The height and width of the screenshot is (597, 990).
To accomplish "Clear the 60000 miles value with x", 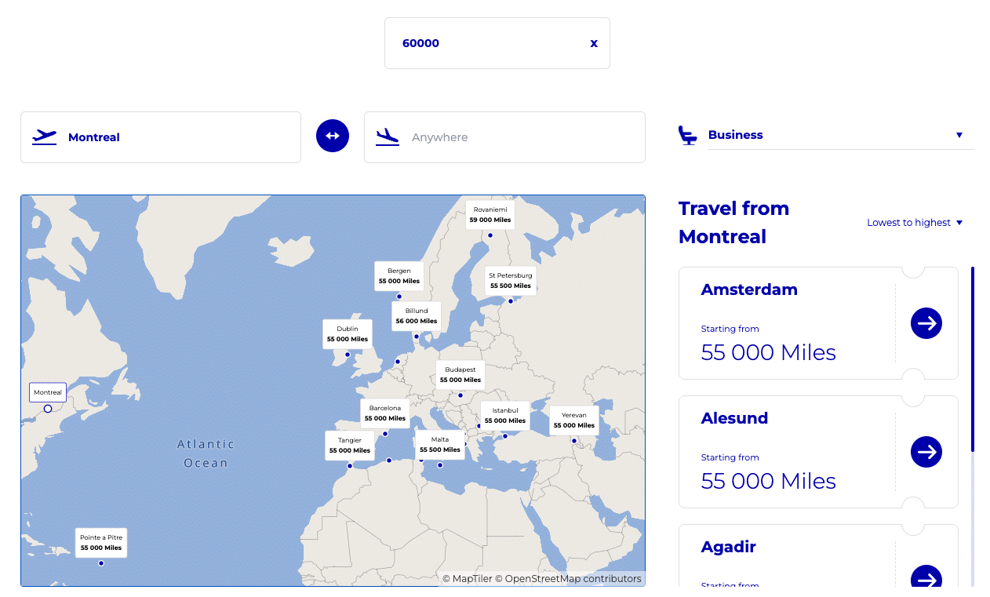I will point(594,43).
